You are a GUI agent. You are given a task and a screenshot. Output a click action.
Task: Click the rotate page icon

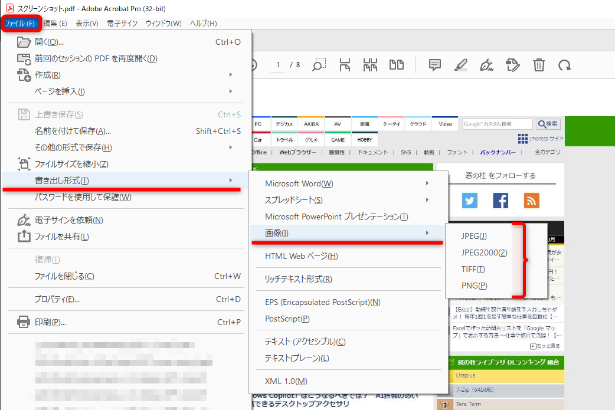coord(565,65)
